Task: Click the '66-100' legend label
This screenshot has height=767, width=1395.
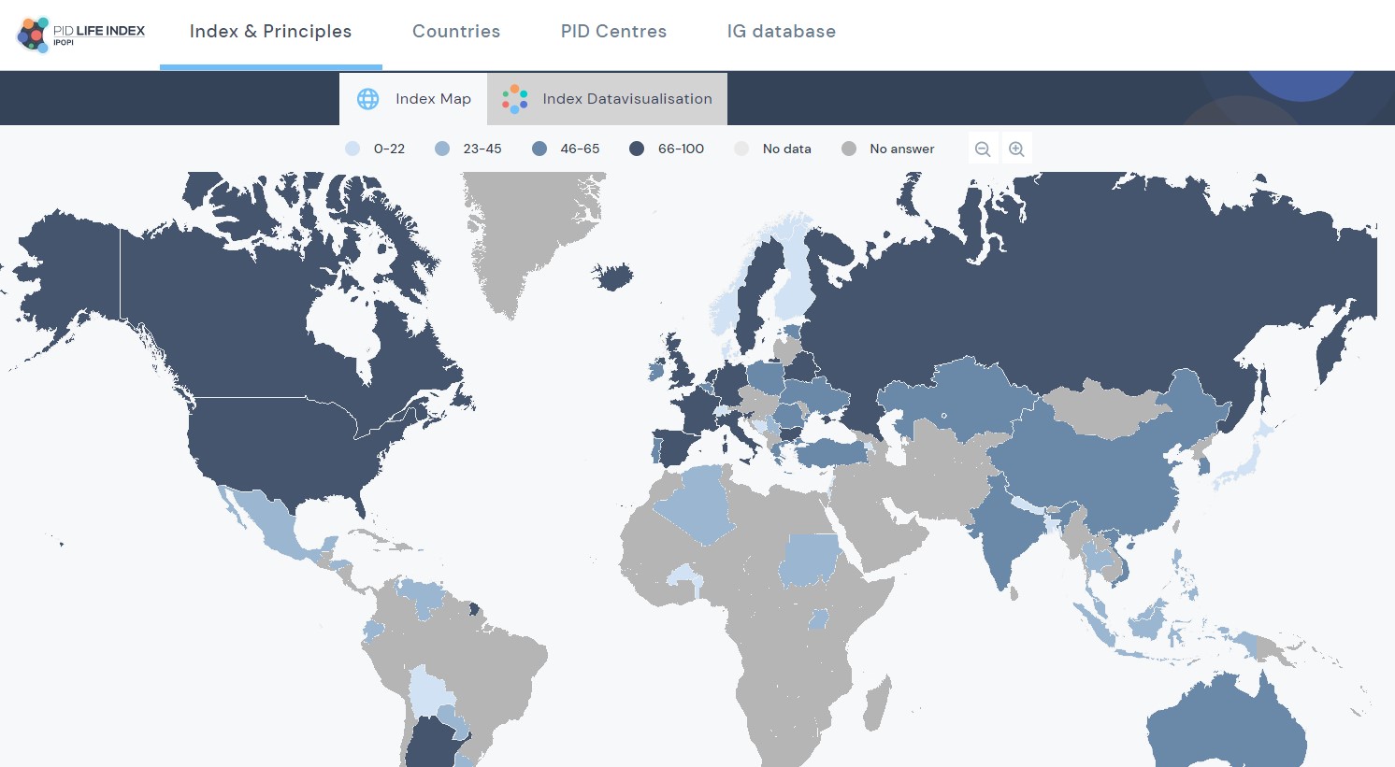Action: pos(681,149)
